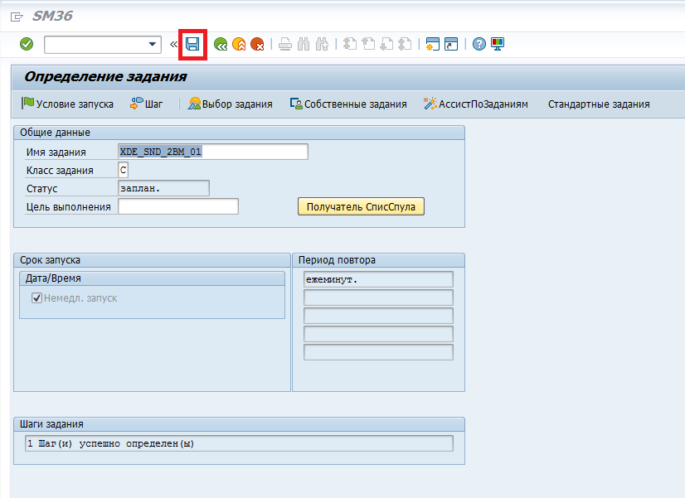
Task: Click the SM36 menu icon in title bar
Action: tap(17, 16)
